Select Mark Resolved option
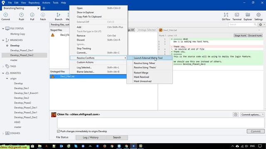The image size is (266, 149). (150, 77)
